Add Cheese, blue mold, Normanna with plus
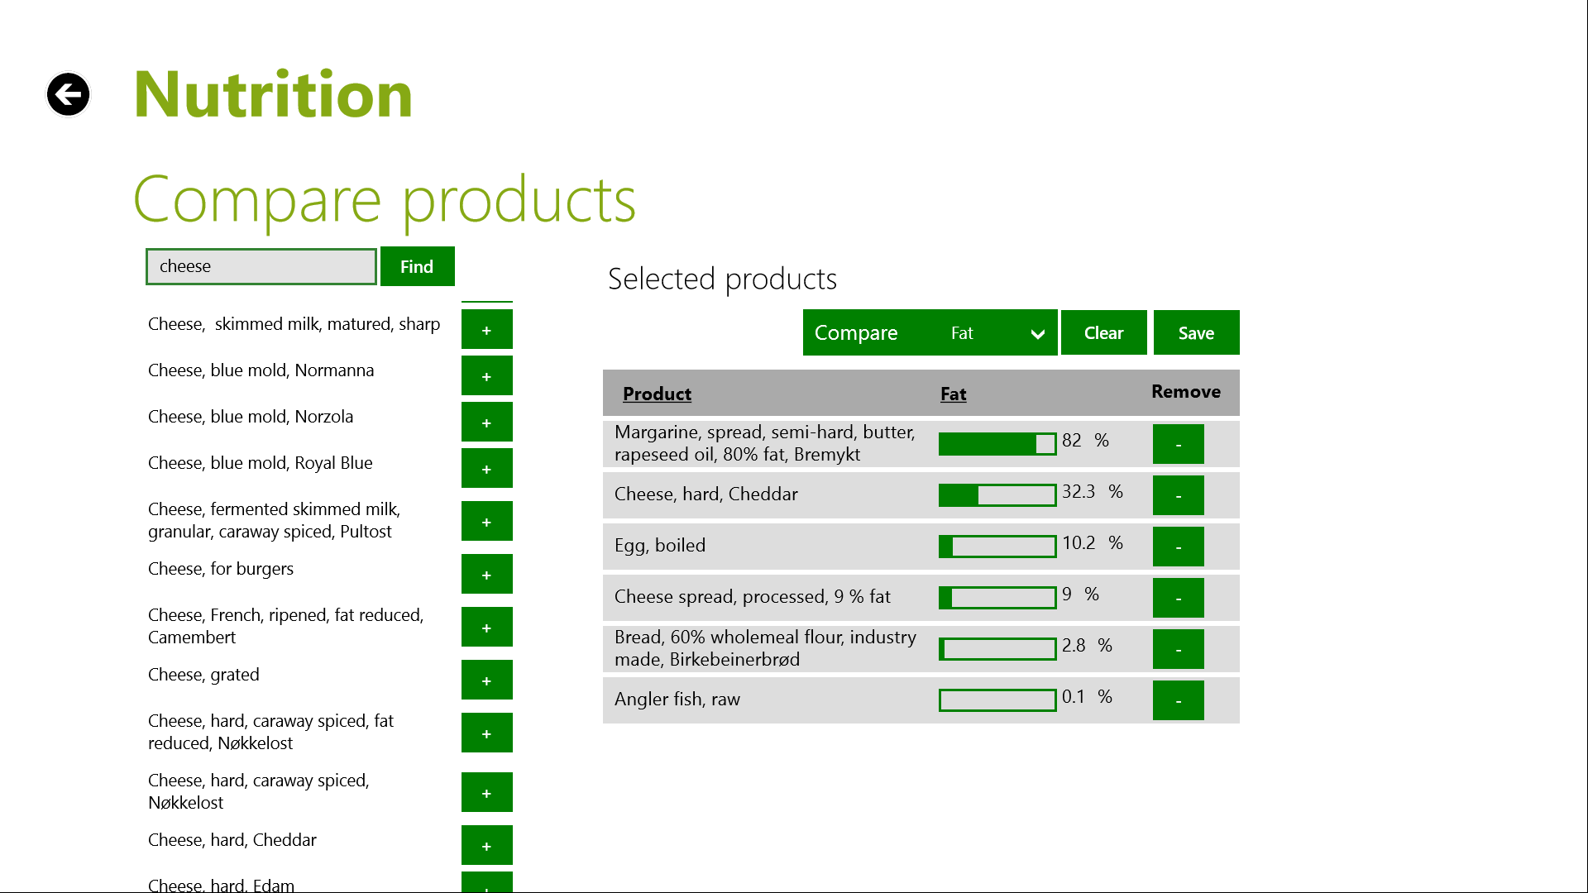1588x893 pixels. click(x=486, y=376)
